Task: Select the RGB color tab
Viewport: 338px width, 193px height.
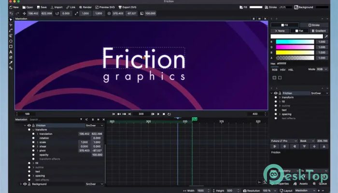Action: pyautogui.click(x=274, y=70)
